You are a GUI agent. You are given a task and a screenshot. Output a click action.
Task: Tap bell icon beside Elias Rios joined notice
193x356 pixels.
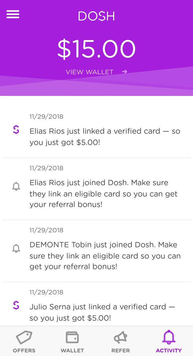pos(16,186)
